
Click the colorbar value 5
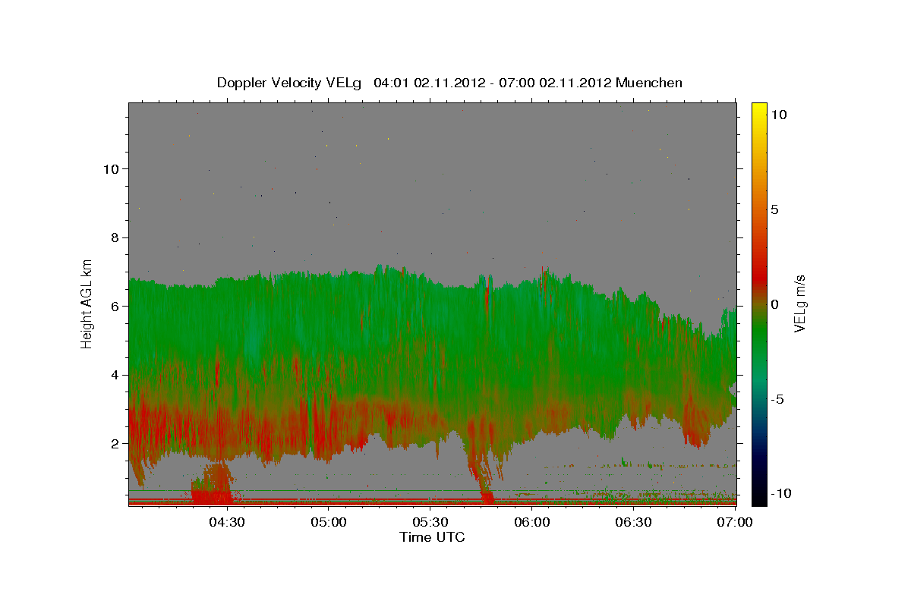pyautogui.click(x=775, y=209)
